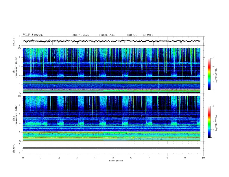The image size is (229, 177).
Task: Click time axis tick label "10"
Action: (x=203, y=158)
